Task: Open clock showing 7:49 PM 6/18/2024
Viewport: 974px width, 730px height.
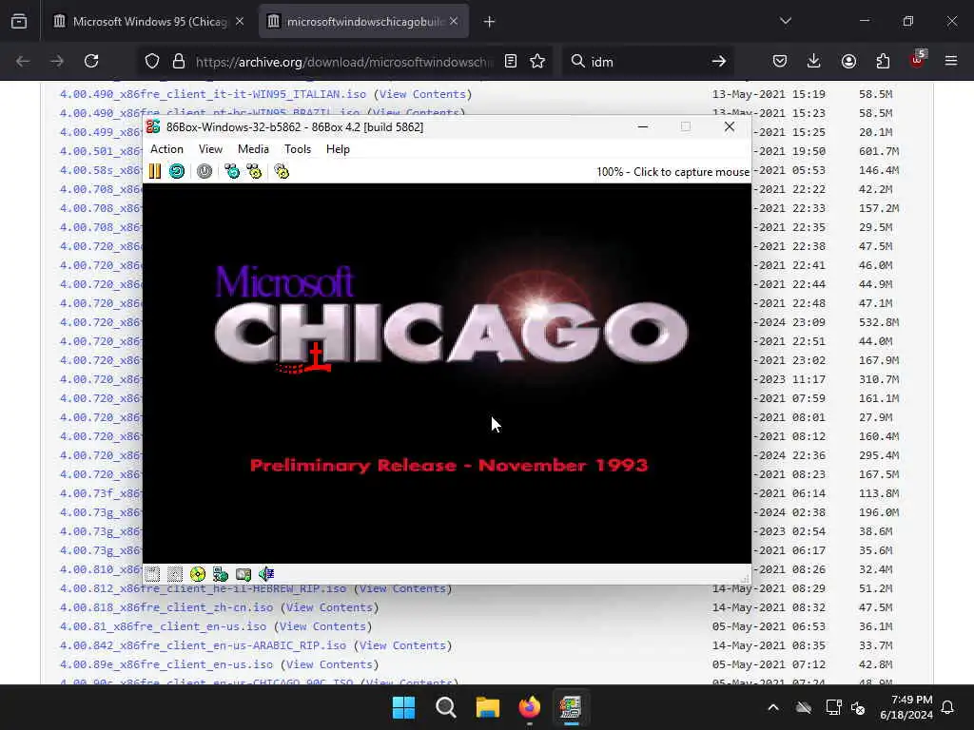Action: pos(906,707)
